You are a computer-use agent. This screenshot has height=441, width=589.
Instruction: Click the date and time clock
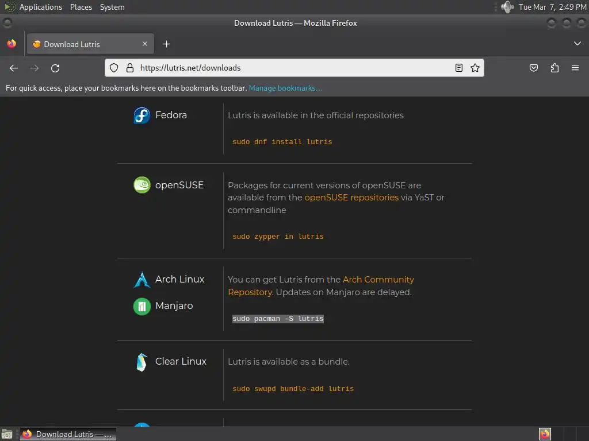[x=552, y=7]
